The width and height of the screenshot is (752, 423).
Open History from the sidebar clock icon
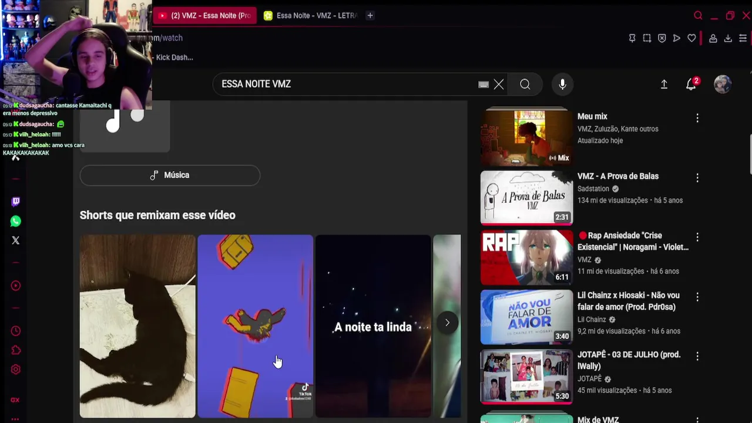click(x=16, y=331)
